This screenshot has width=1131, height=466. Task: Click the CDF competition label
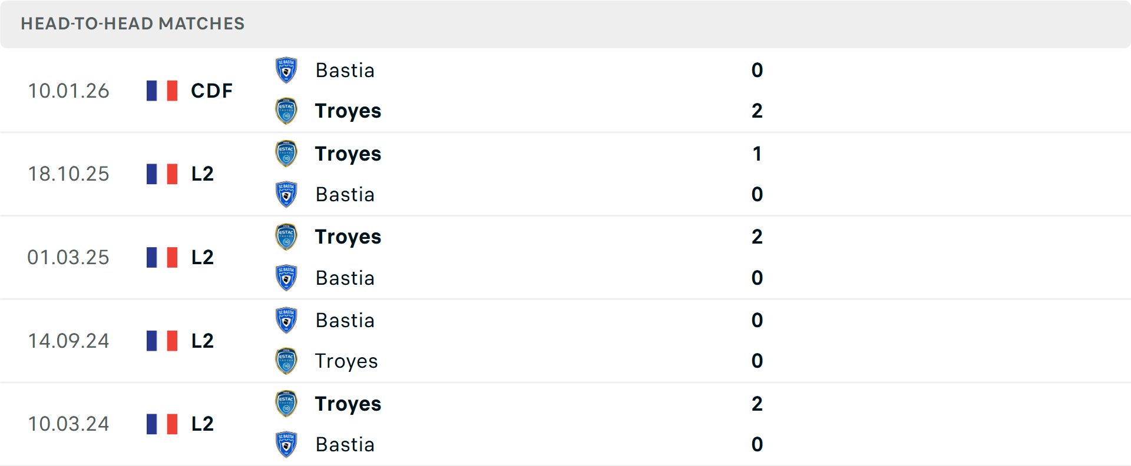pos(211,91)
